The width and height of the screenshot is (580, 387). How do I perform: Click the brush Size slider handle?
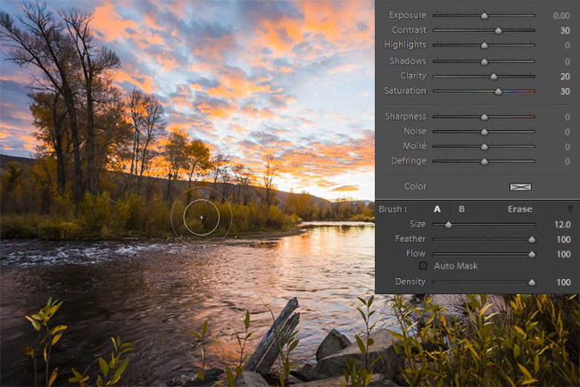click(448, 225)
